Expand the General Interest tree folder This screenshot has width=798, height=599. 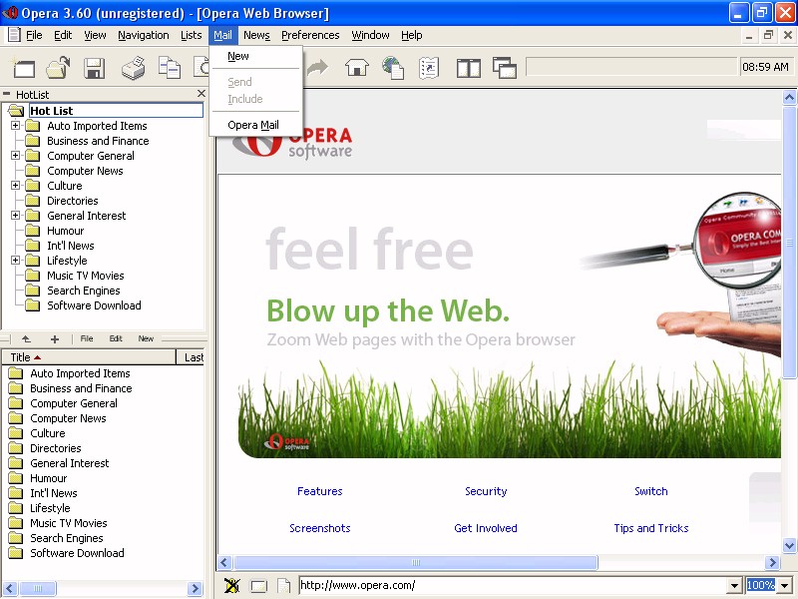(x=16, y=216)
